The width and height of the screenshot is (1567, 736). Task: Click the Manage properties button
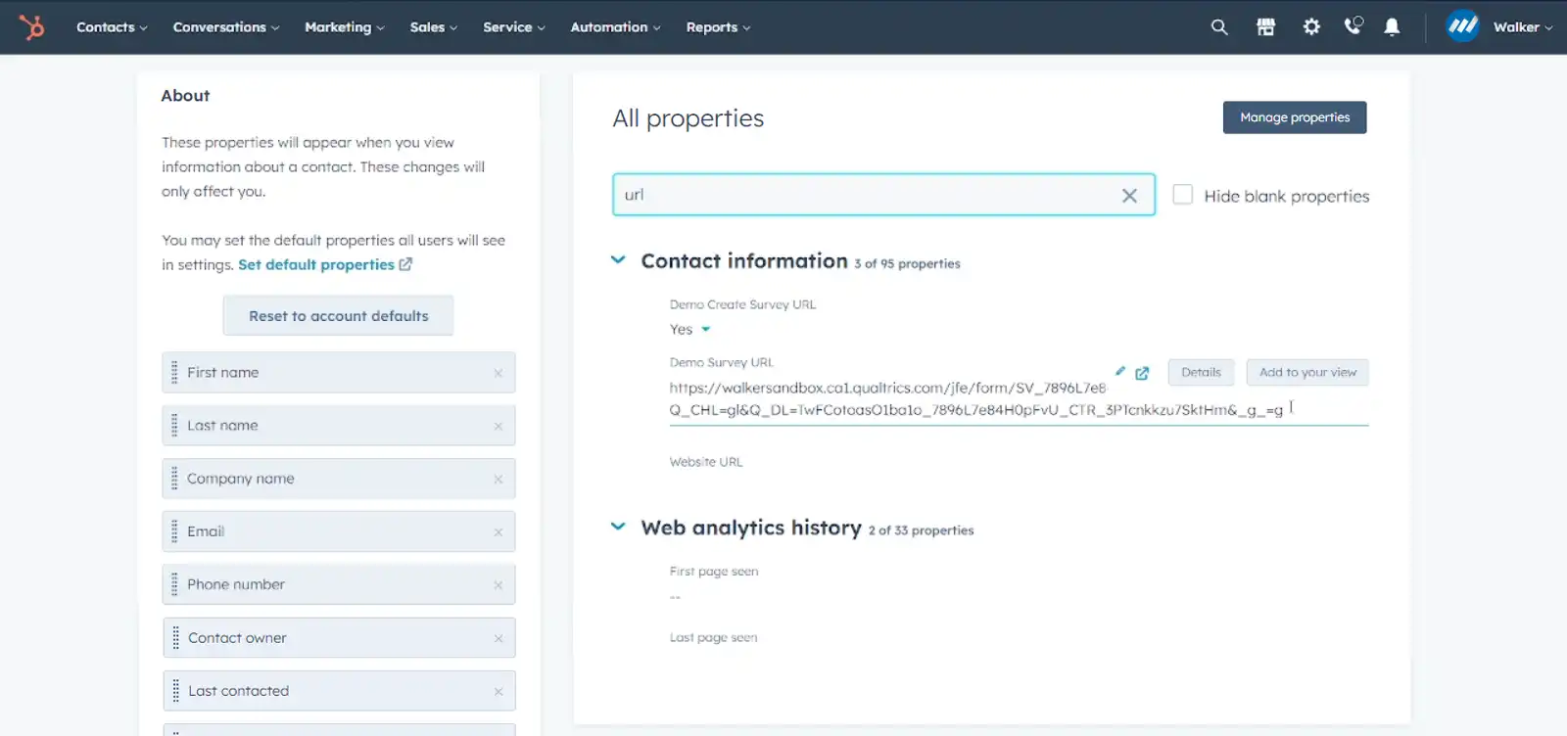1295,117
